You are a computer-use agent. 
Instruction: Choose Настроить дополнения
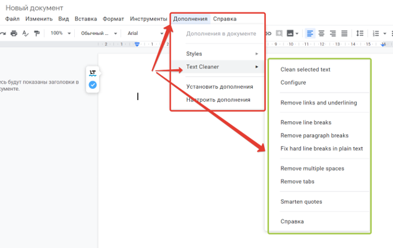pyautogui.click(x=217, y=99)
